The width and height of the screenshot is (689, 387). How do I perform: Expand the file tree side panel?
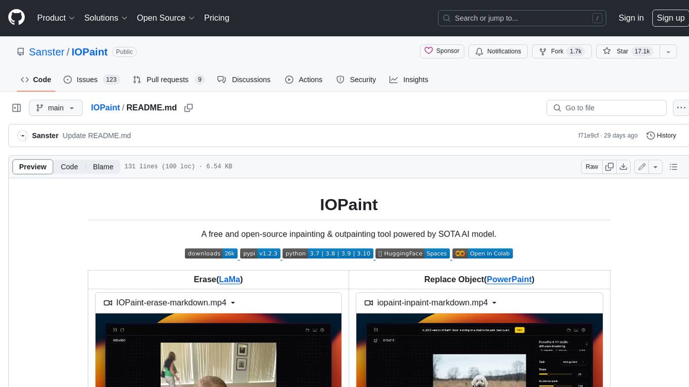[x=16, y=108]
